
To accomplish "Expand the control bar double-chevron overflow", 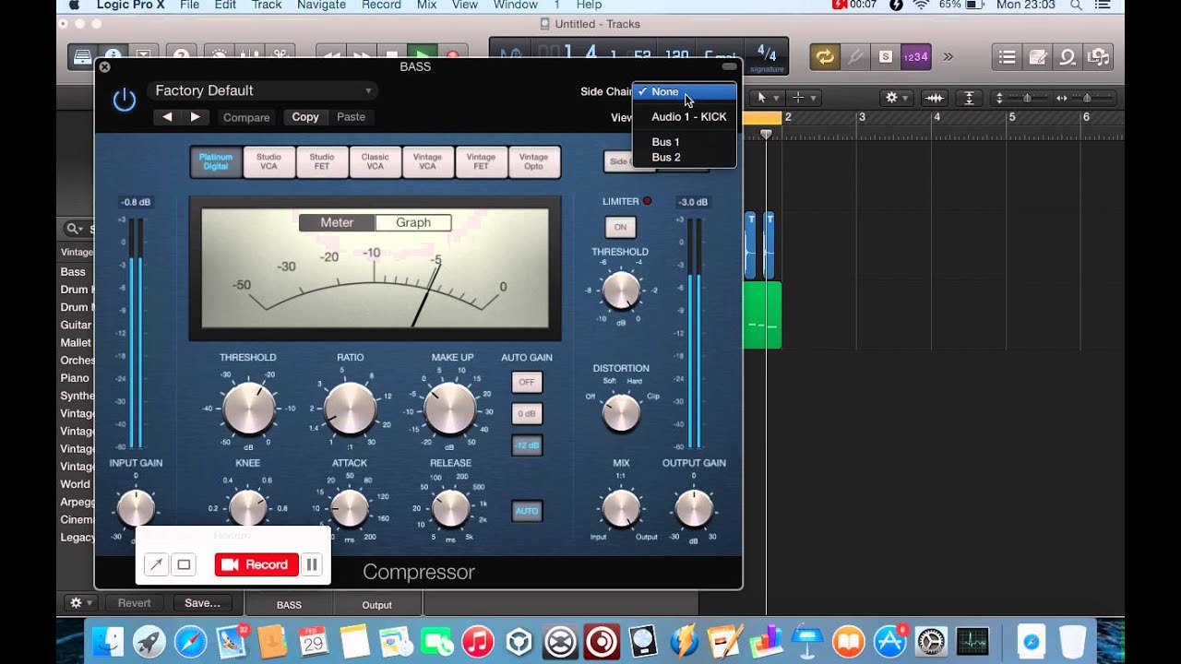I will click(948, 57).
